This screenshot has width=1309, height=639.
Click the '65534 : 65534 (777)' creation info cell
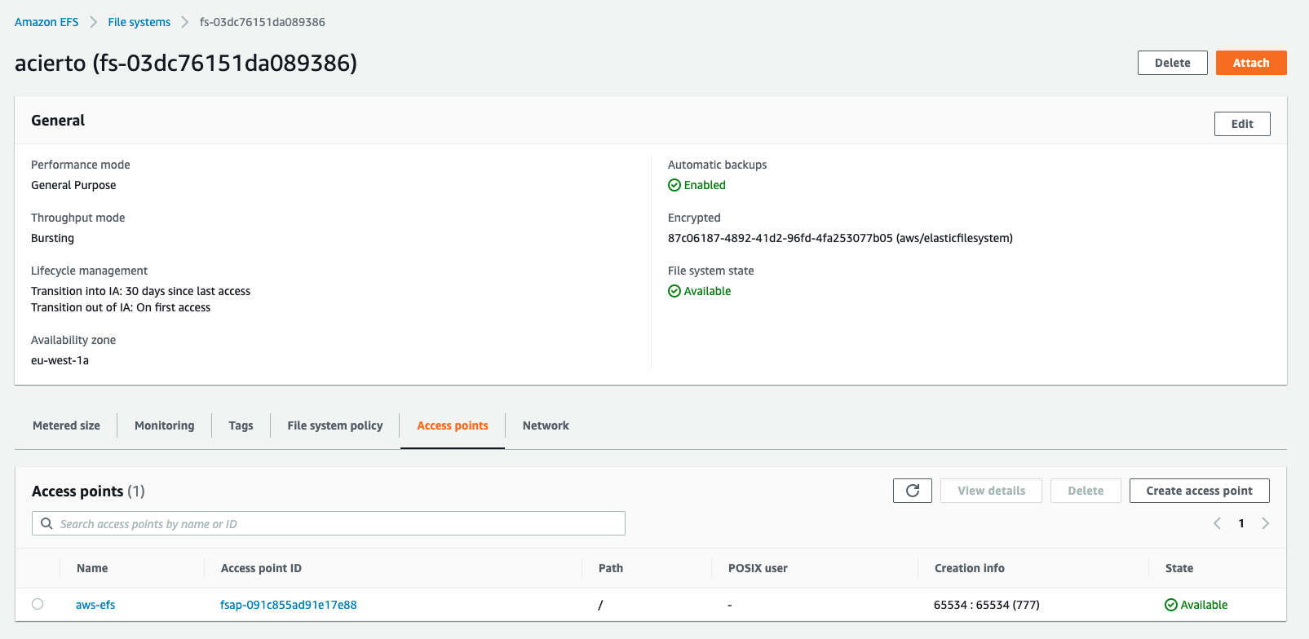[x=987, y=605]
